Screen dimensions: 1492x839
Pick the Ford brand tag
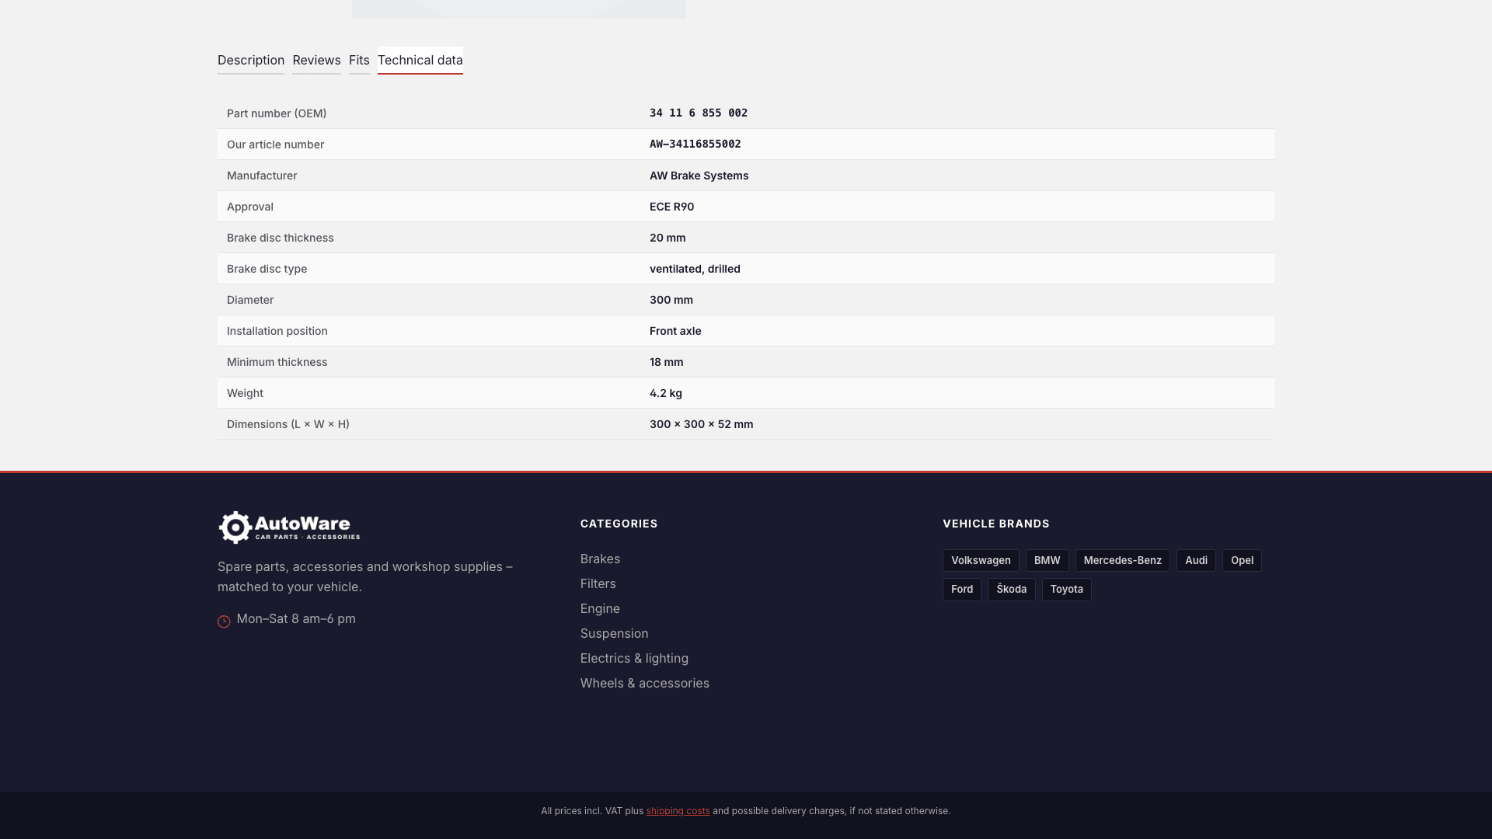click(962, 590)
